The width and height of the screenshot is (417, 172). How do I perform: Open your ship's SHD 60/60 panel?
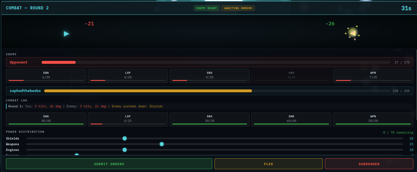tap(291, 119)
